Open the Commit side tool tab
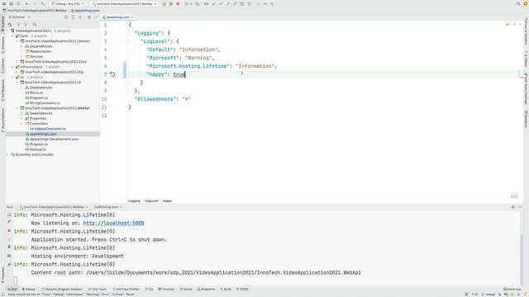This screenshot has width=529, height=297. 2,66
